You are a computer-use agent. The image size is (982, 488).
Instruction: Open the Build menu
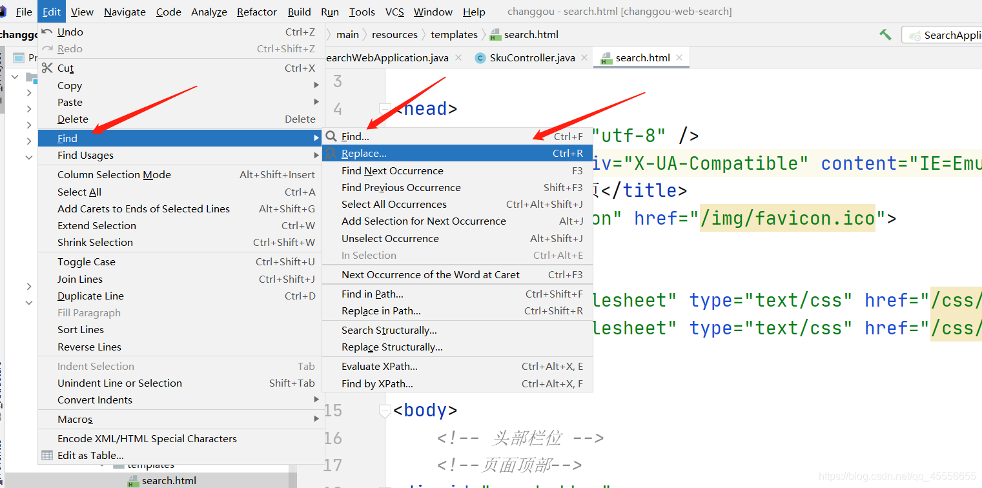coord(300,12)
